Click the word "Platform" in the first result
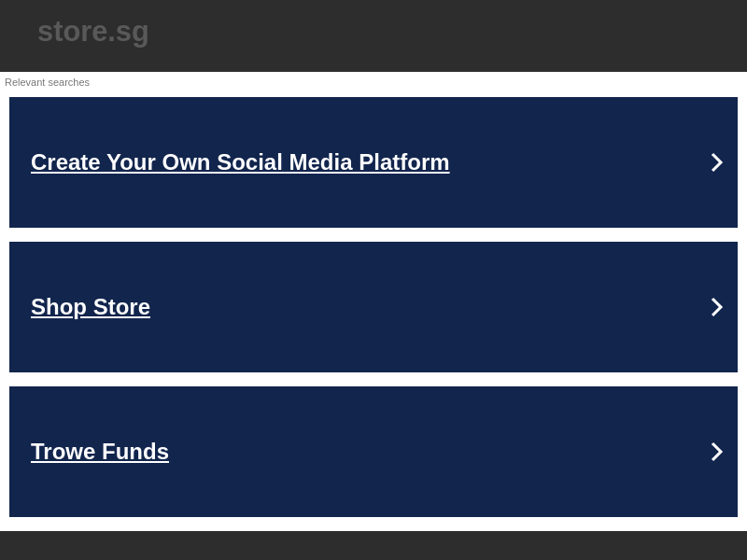 pos(403,162)
